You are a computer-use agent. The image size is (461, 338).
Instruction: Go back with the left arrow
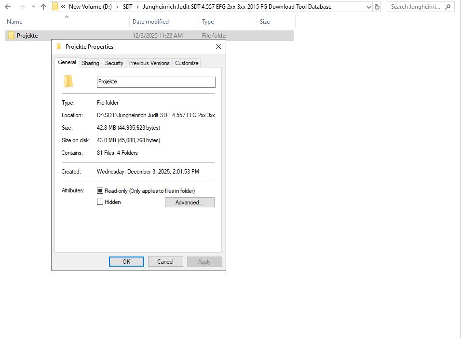click(8, 6)
